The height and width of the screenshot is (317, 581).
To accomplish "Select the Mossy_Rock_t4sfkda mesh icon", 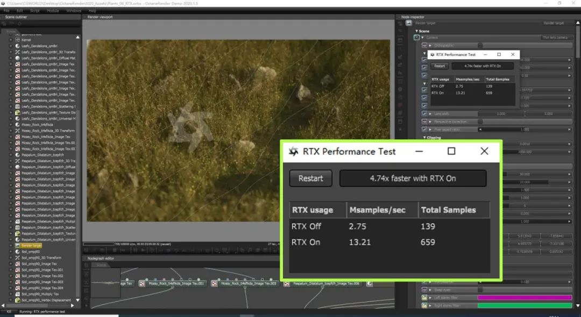I will pyautogui.click(x=17, y=125).
